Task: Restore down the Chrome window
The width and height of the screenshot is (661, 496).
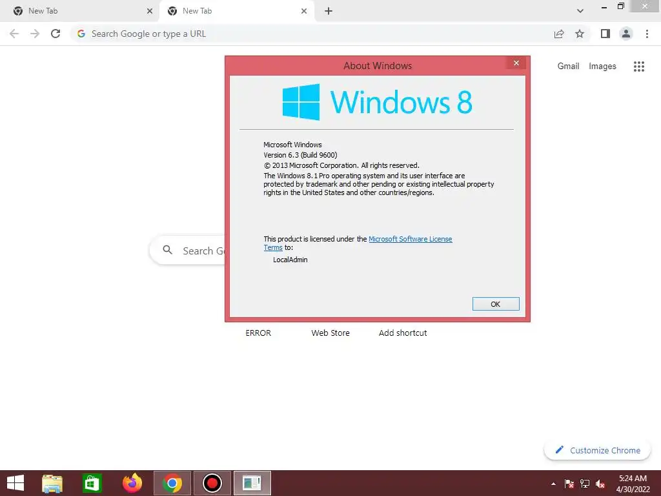Action: click(x=621, y=6)
